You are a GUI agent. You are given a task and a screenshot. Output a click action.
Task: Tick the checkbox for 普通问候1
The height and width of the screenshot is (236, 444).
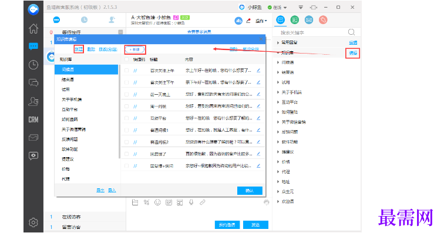127,130
